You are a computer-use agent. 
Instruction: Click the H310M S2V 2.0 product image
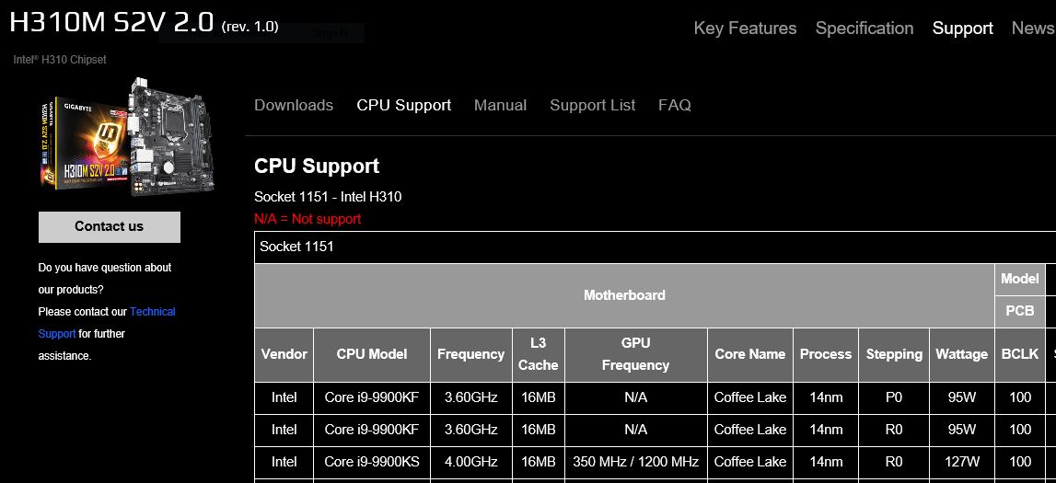128,136
